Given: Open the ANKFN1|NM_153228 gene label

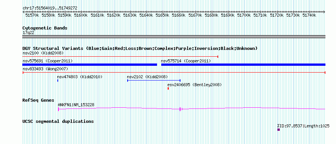Looking at the screenshot, I should (76, 105).
